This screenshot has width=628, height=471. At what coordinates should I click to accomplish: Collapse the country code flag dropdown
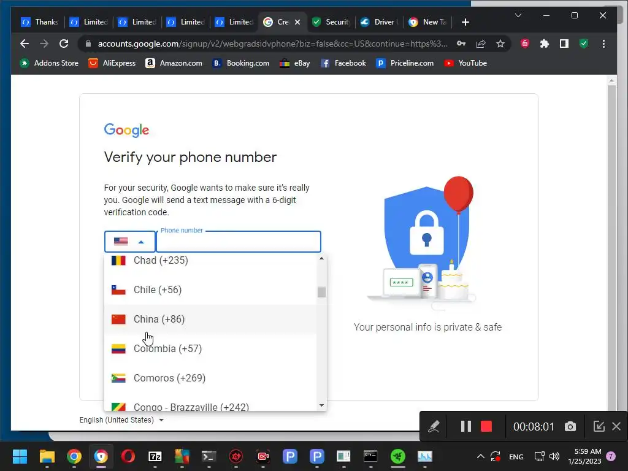click(x=129, y=242)
